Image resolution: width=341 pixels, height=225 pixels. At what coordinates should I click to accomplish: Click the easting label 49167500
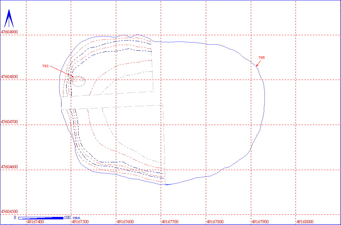click(x=80, y=222)
